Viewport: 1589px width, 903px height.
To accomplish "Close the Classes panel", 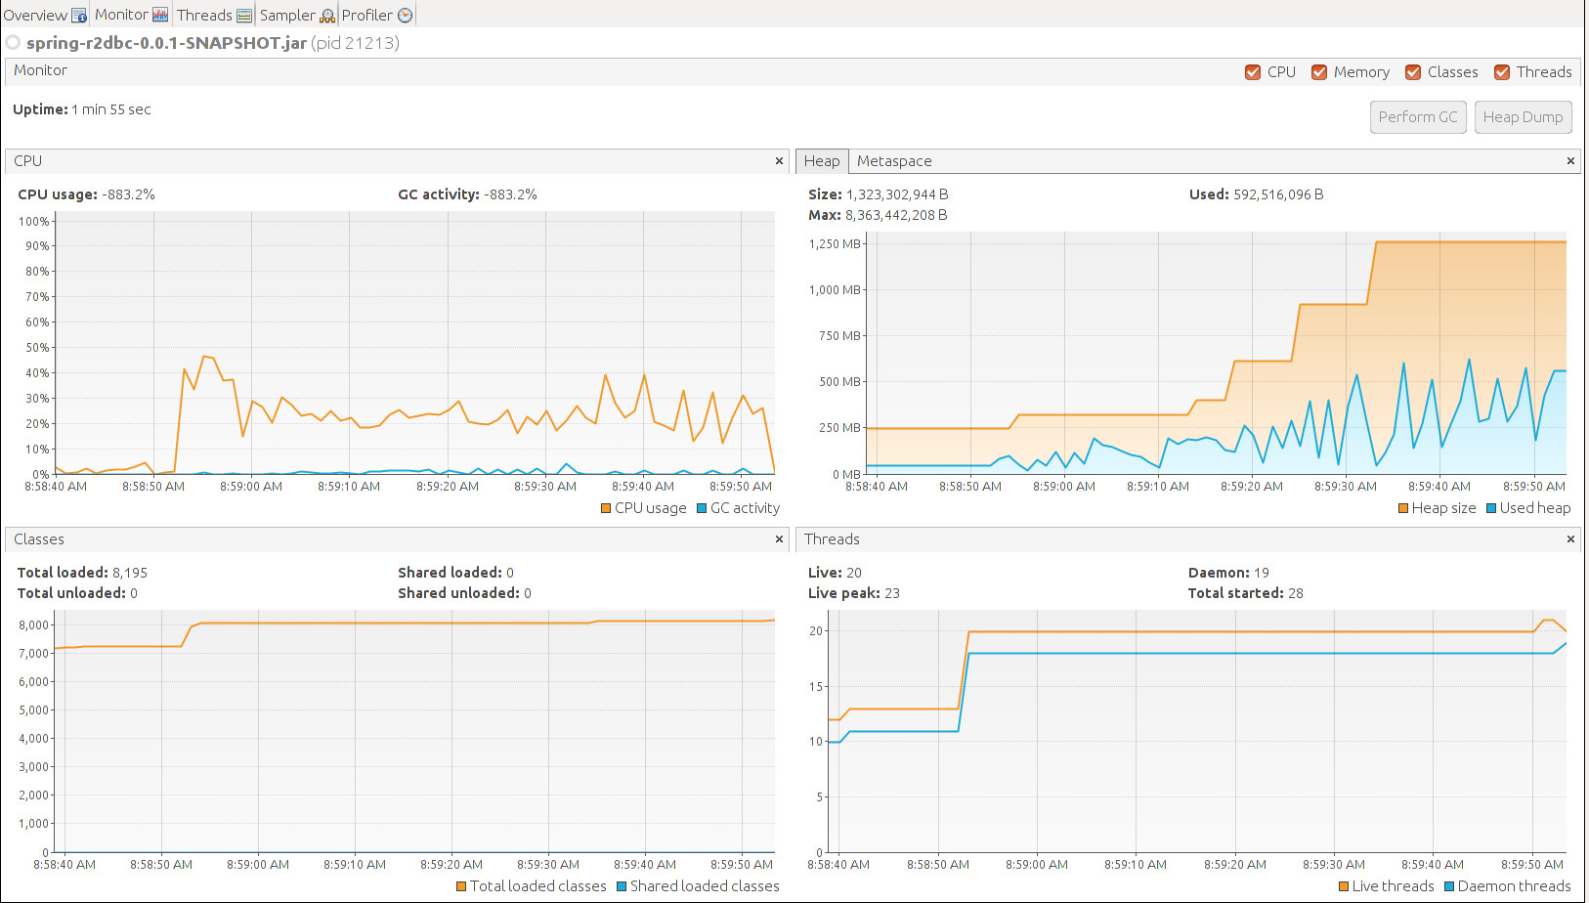I will point(779,539).
